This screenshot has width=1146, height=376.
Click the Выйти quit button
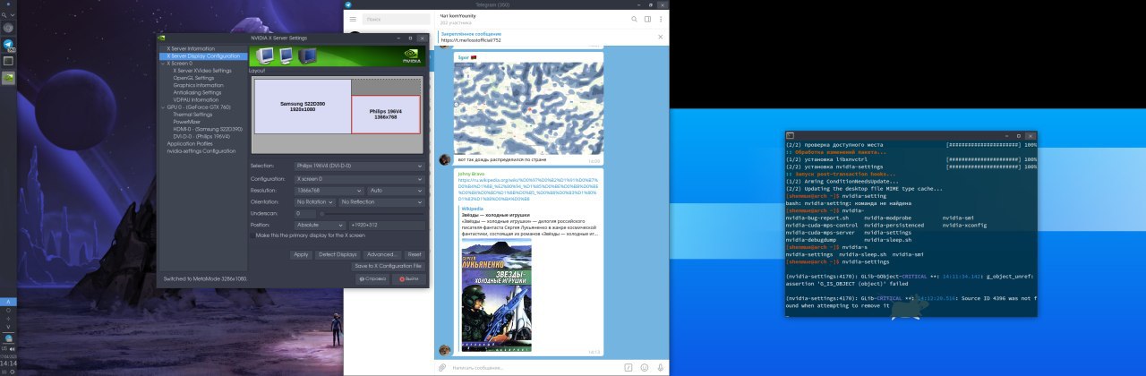click(x=409, y=279)
